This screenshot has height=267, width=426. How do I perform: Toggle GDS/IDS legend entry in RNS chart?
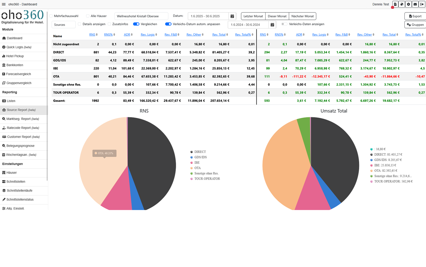(198, 157)
